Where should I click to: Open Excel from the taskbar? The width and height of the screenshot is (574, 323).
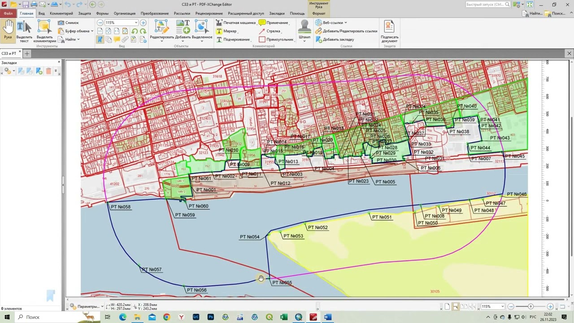[x=284, y=317]
